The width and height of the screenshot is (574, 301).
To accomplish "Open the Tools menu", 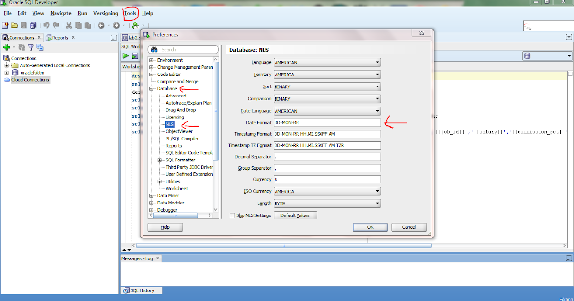I will click(x=130, y=13).
